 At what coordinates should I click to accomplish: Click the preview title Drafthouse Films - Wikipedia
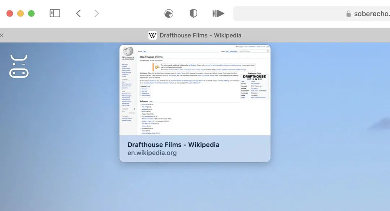click(173, 145)
